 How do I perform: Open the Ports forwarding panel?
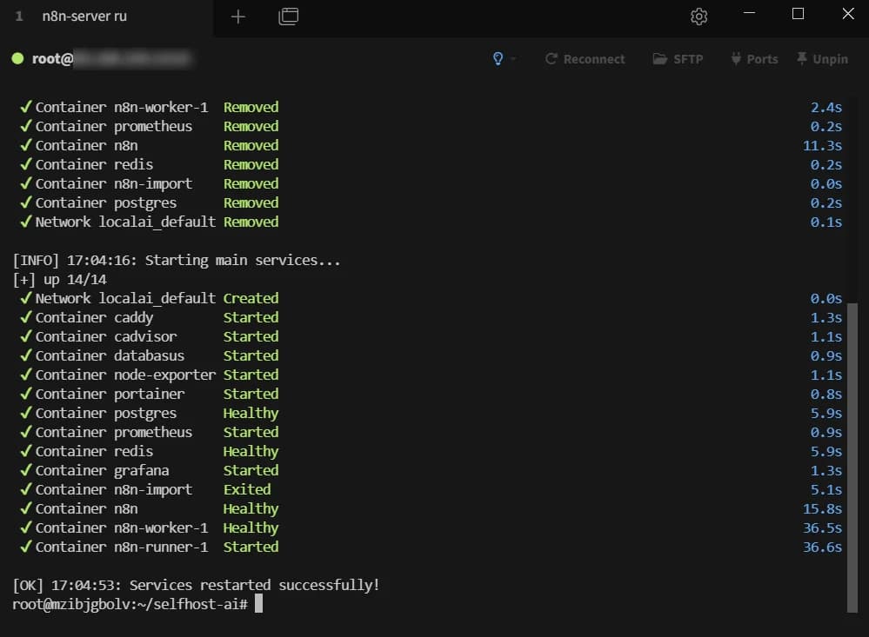pos(754,59)
